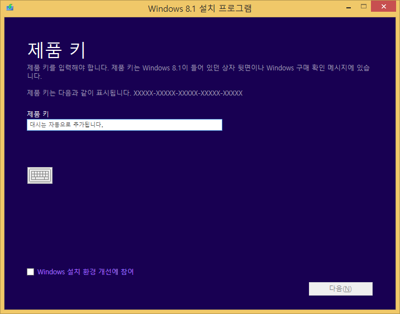Close the Windows 8.1 설치 프로그램 window
Viewport: 400px width, 314px height.
point(383,7)
